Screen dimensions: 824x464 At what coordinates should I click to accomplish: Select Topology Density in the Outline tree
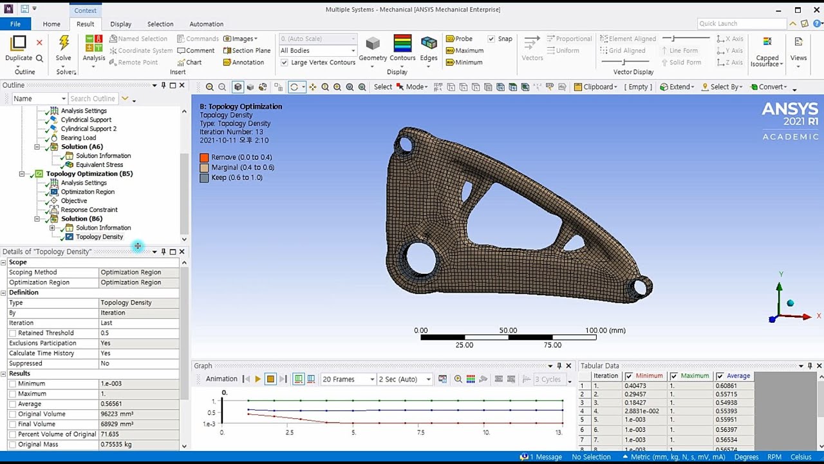coord(99,237)
